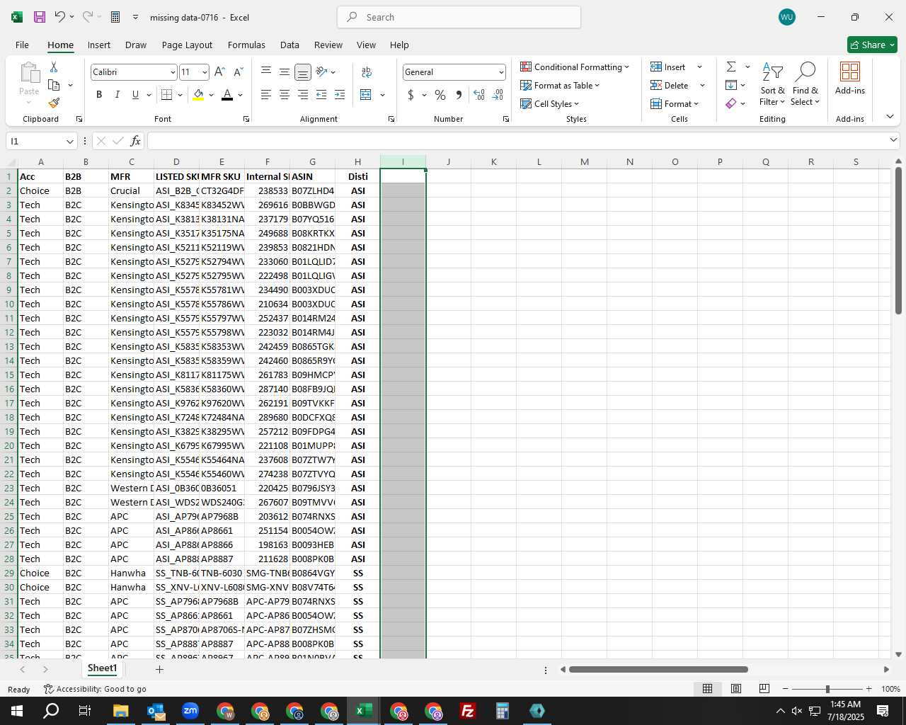Screen dimensions: 906x725
Task: Toggle Align Left
Action: pyautogui.click(x=266, y=95)
